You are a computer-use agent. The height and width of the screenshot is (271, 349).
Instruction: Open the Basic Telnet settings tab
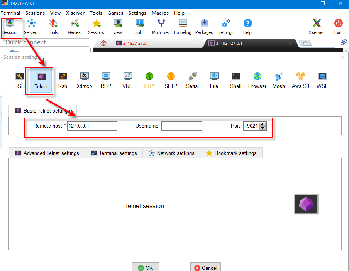coord(43,111)
